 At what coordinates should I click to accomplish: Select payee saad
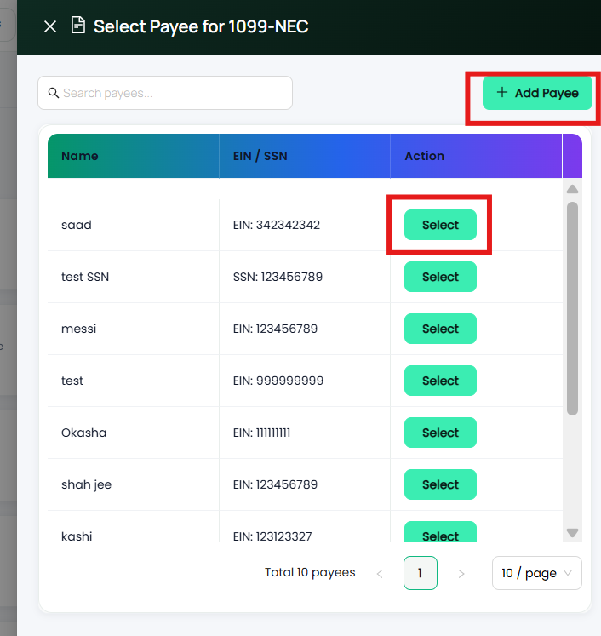tap(440, 225)
